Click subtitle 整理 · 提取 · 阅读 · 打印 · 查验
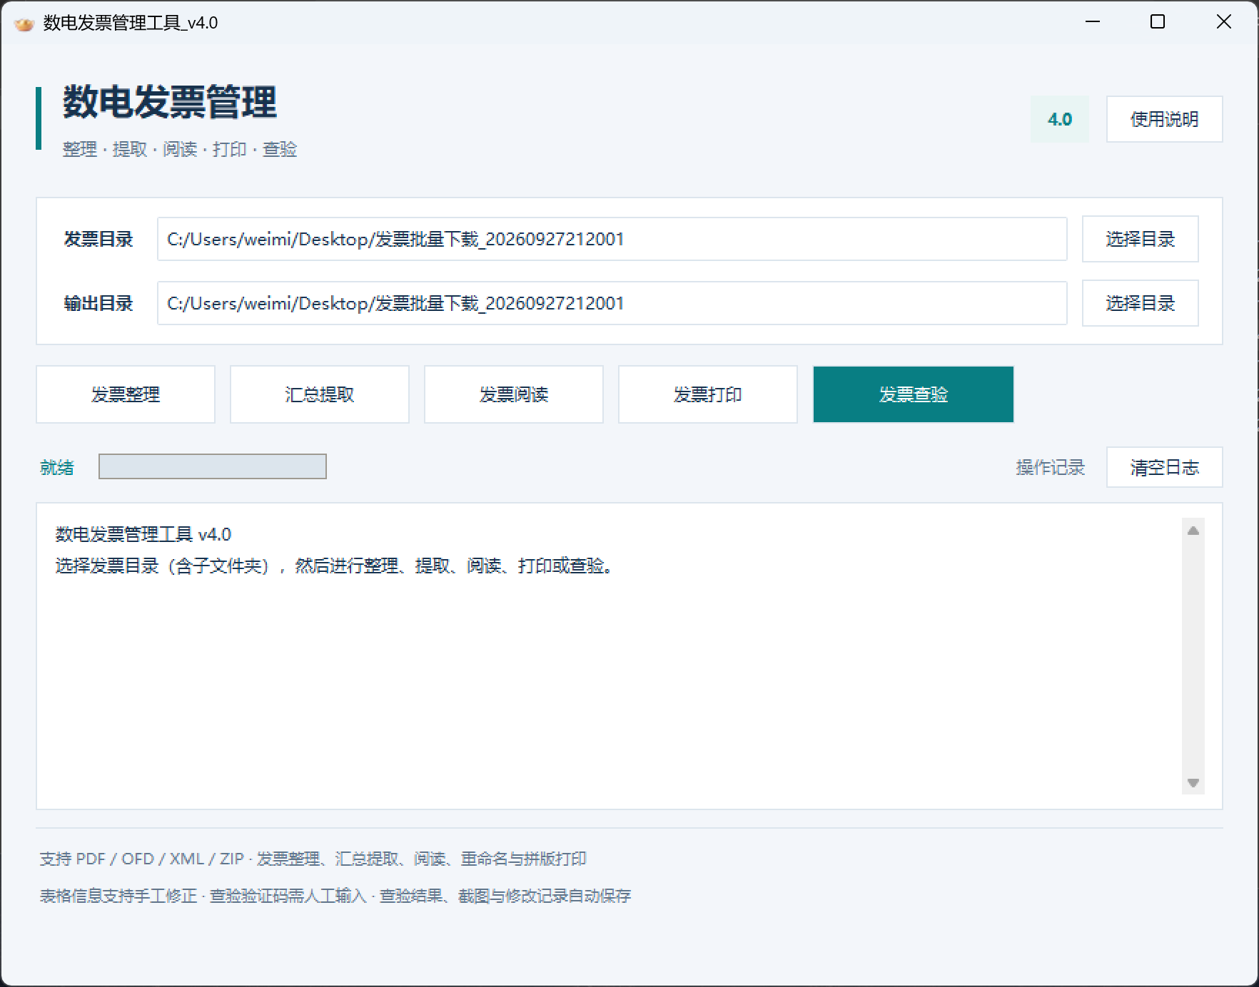 pyautogui.click(x=180, y=149)
